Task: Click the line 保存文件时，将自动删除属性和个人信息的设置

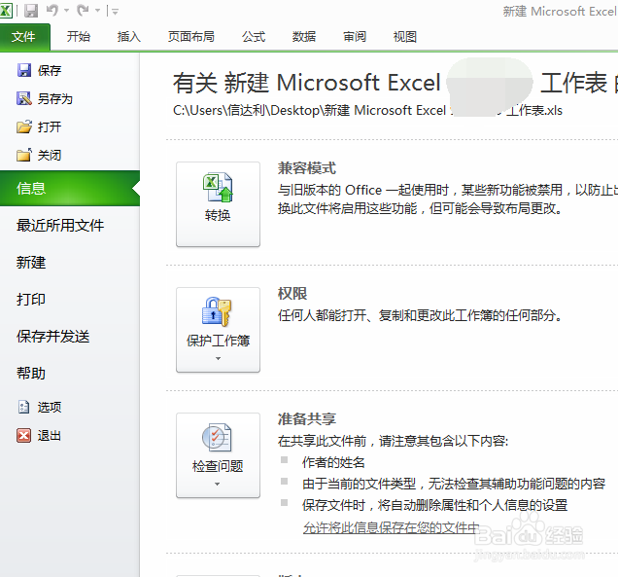Action: pyautogui.click(x=434, y=505)
